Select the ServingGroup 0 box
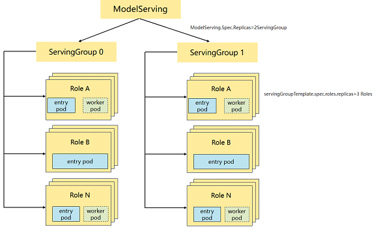 pos(76,52)
